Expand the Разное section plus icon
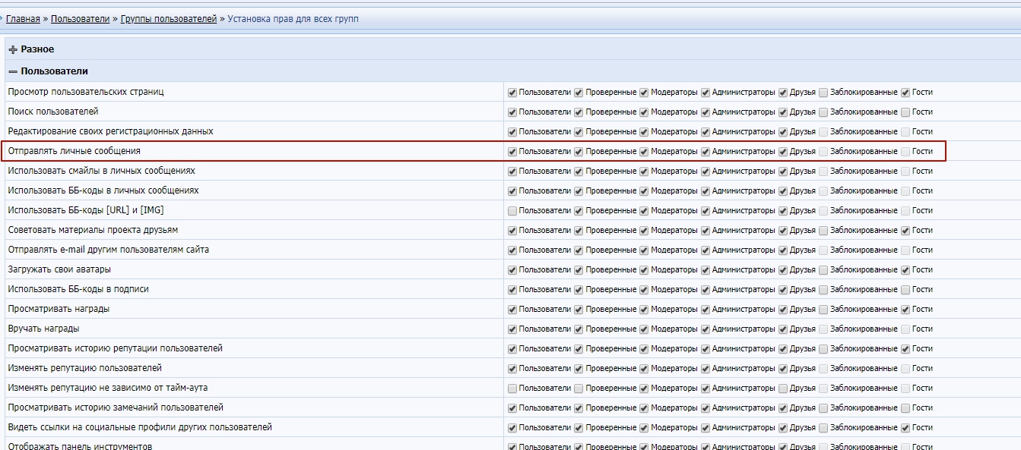 [13, 49]
